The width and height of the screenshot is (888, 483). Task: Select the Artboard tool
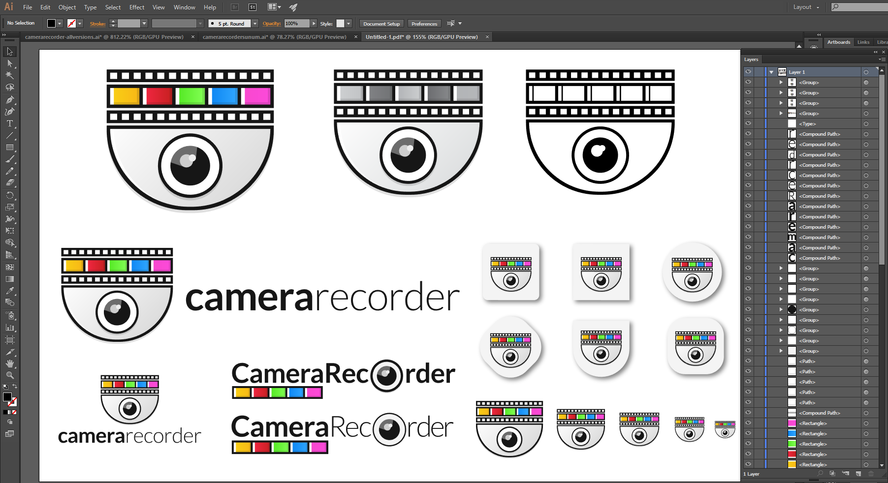click(9, 339)
